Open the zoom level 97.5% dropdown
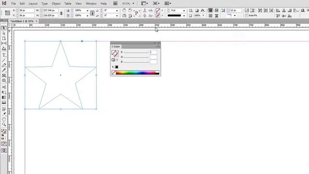 (133, 3)
